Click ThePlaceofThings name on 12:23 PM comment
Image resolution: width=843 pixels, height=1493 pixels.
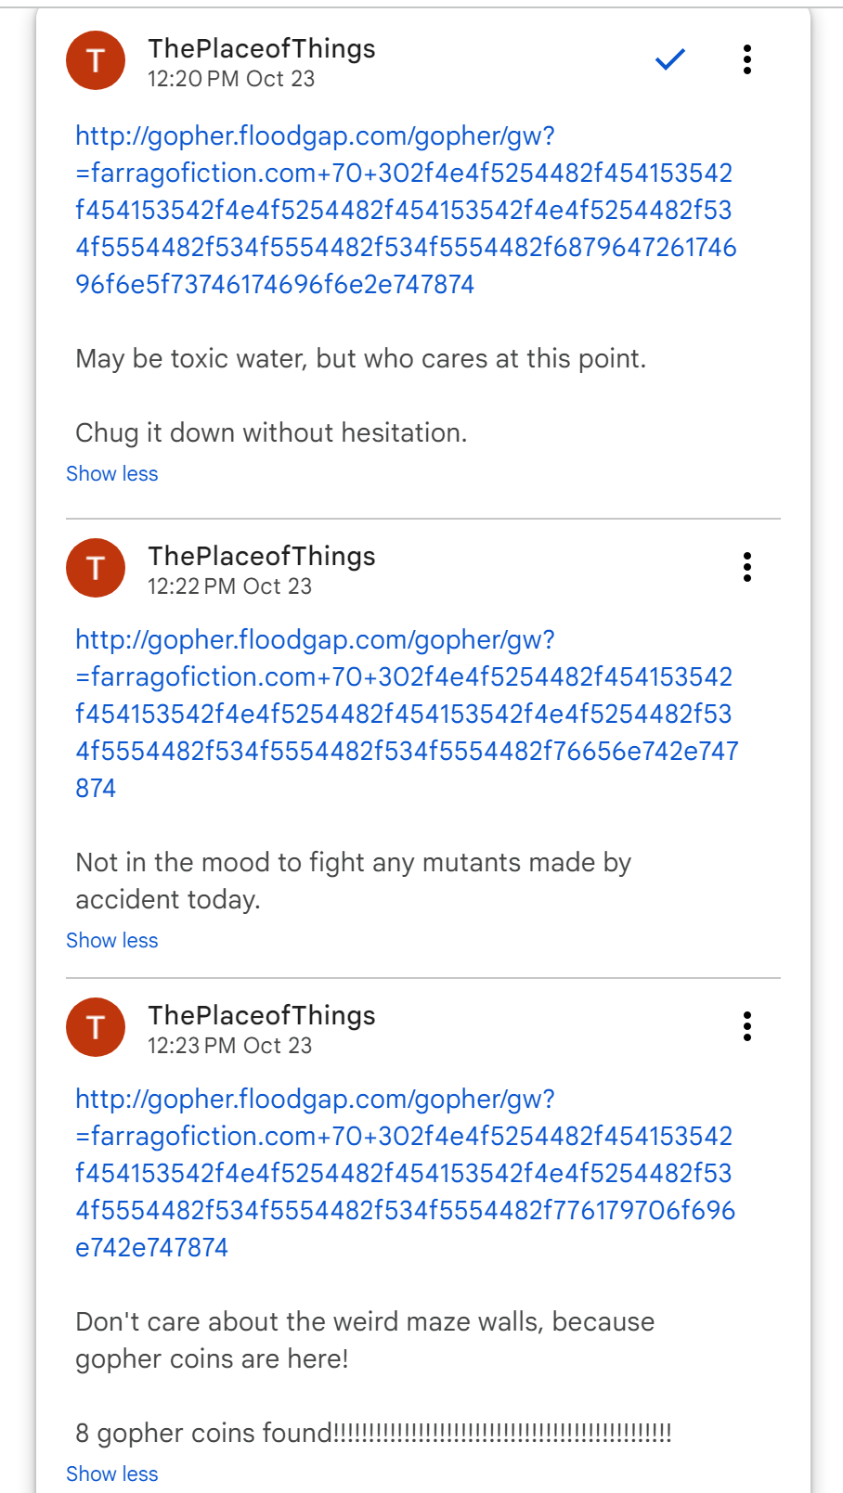(x=262, y=1015)
